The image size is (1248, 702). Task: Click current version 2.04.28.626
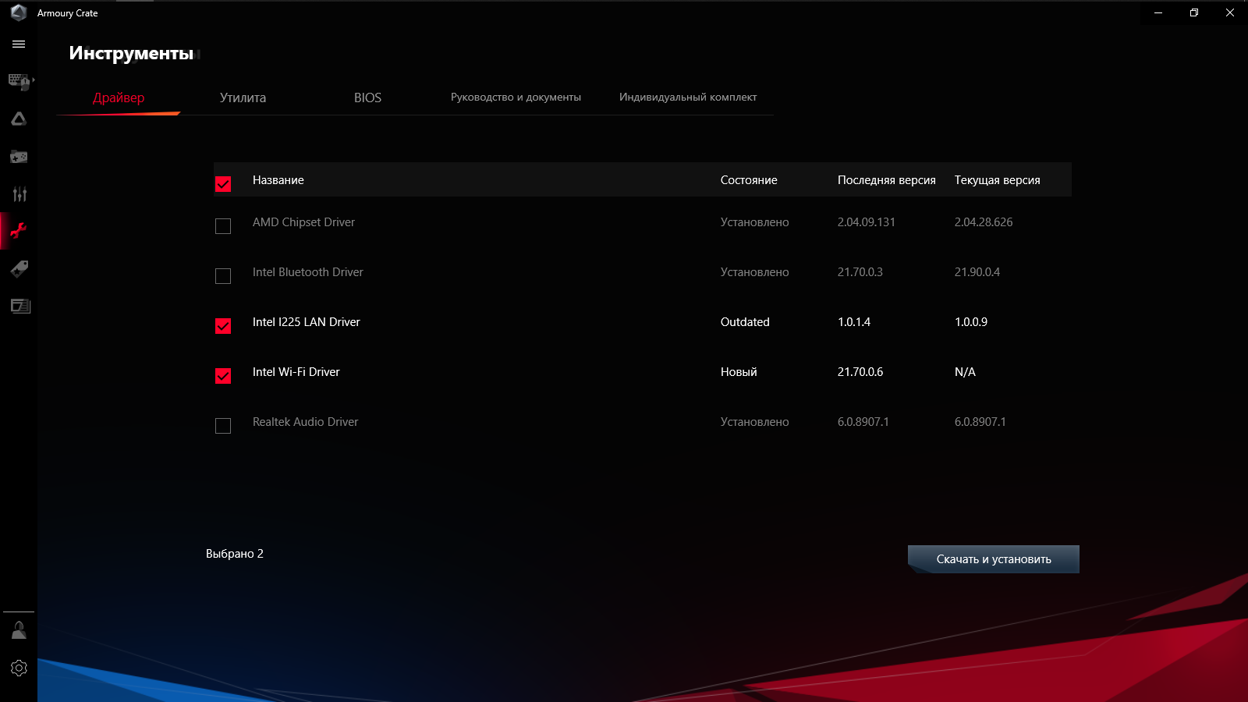tap(984, 222)
